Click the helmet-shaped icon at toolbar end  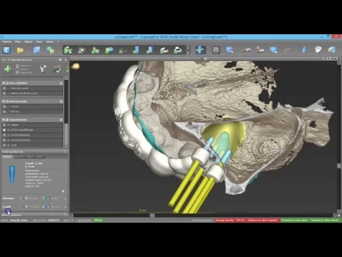(332, 50)
